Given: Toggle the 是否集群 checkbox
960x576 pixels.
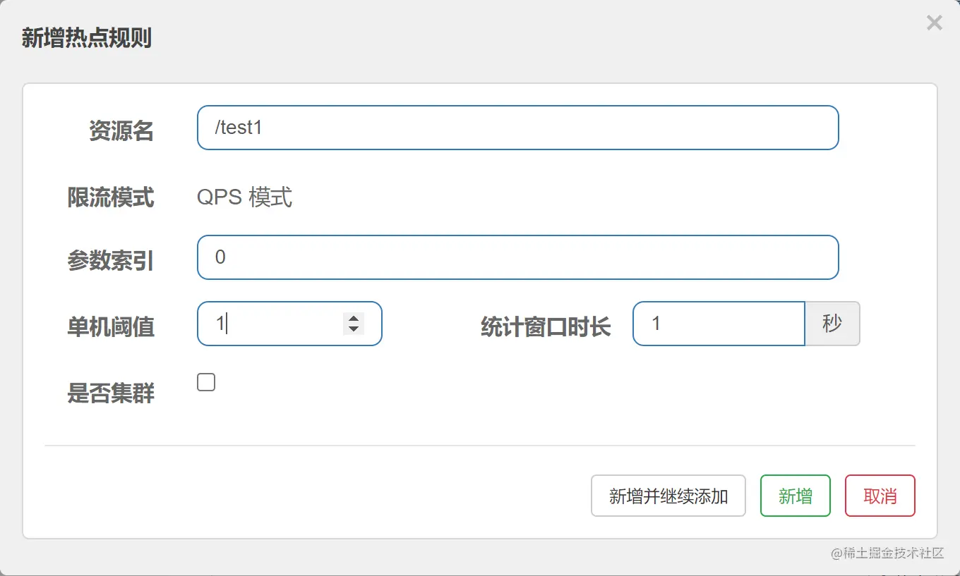Looking at the screenshot, I should coord(206,382).
